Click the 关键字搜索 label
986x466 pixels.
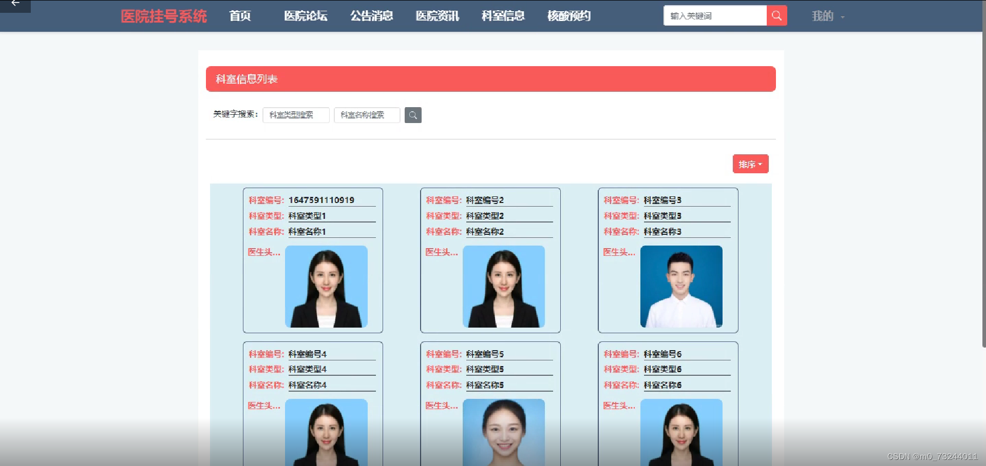(235, 114)
